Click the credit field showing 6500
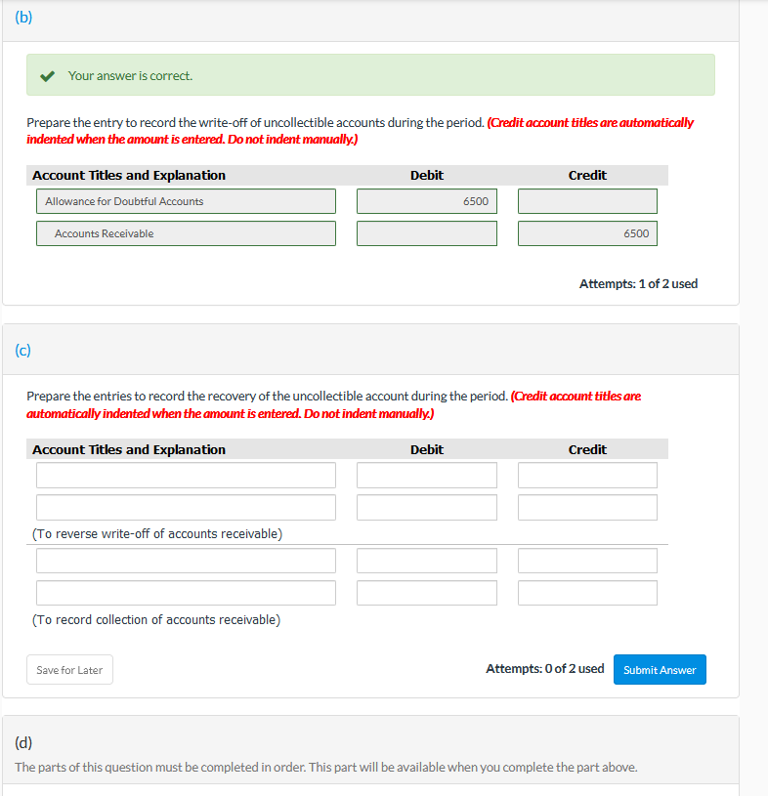This screenshot has width=768, height=796. 587,233
